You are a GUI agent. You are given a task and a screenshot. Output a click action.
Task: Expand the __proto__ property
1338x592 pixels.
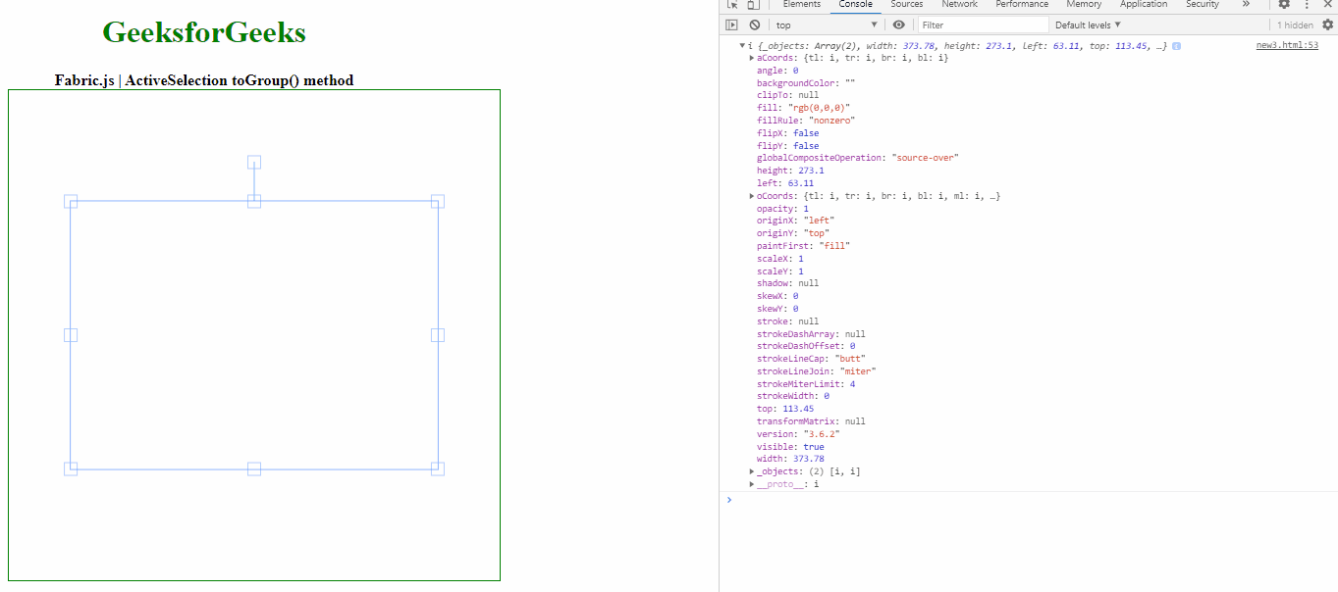pyautogui.click(x=751, y=483)
